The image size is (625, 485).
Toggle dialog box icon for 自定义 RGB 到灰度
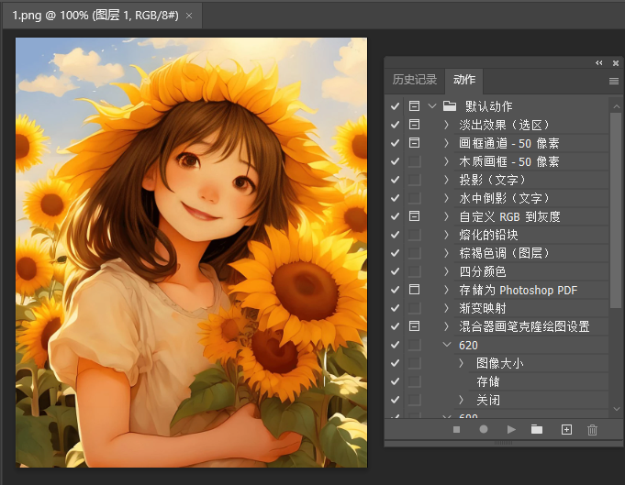pos(414,216)
